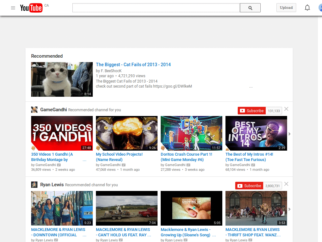322x242 pixels.
Task: Open the GameGandhi channel name heading
Action: (x=53, y=110)
